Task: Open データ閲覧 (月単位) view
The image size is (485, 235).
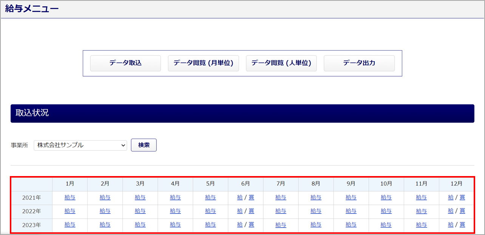Action: click(x=203, y=63)
